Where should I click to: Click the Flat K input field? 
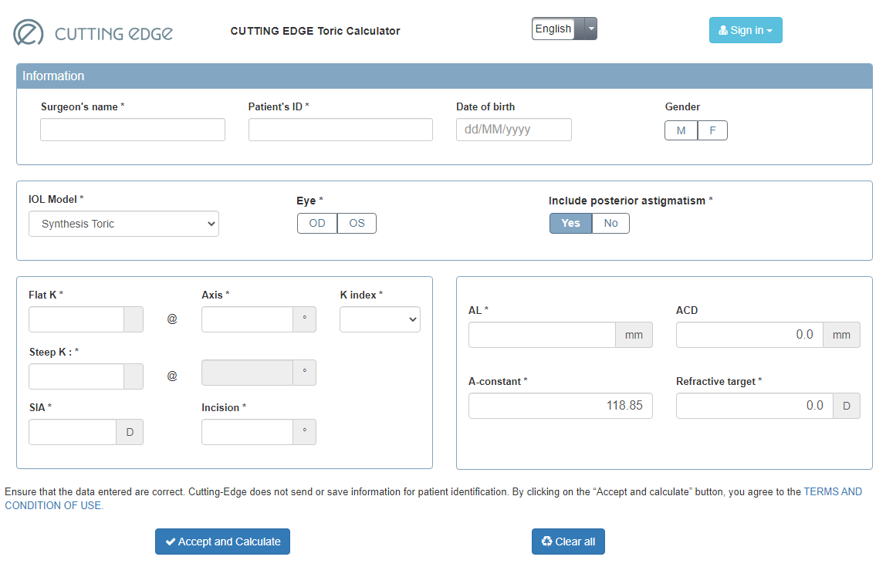(x=76, y=319)
